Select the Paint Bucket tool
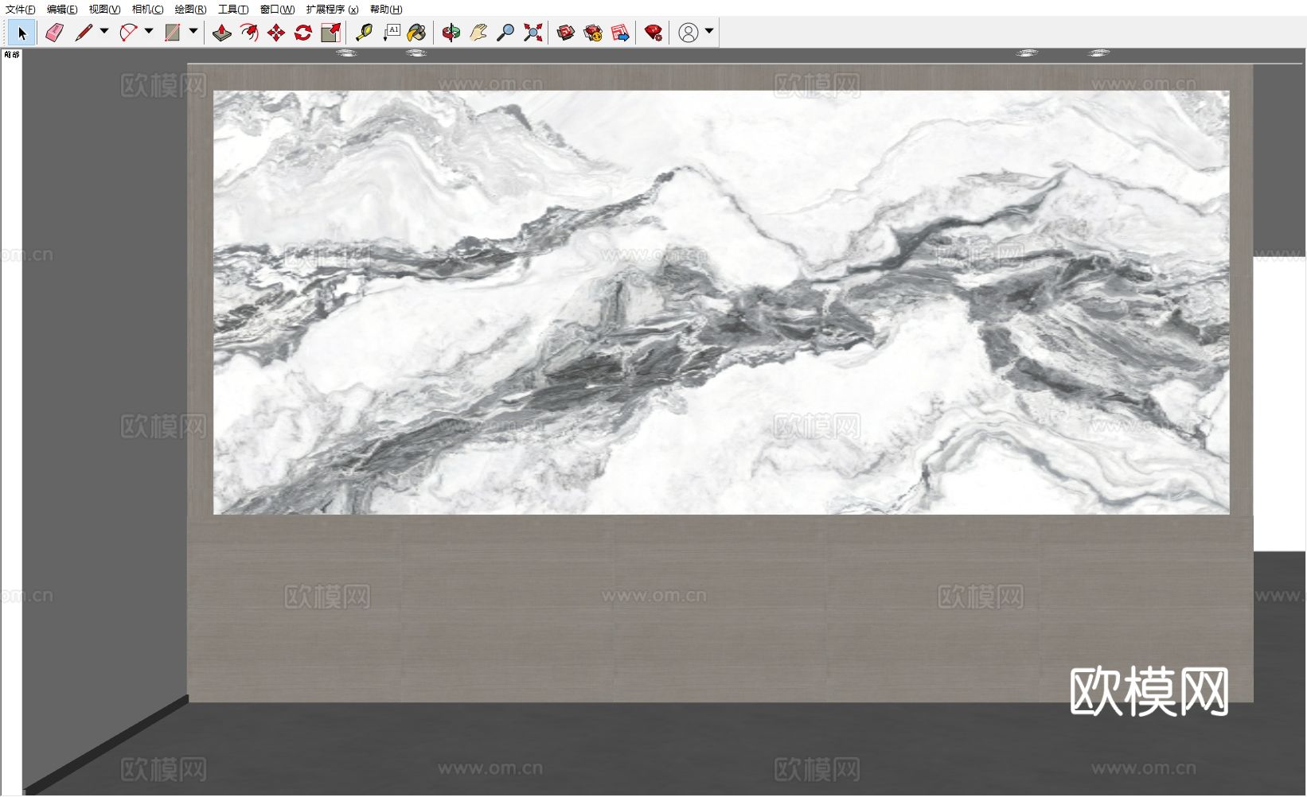This screenshot has height=797, width=1307. [x=417, y=33]
